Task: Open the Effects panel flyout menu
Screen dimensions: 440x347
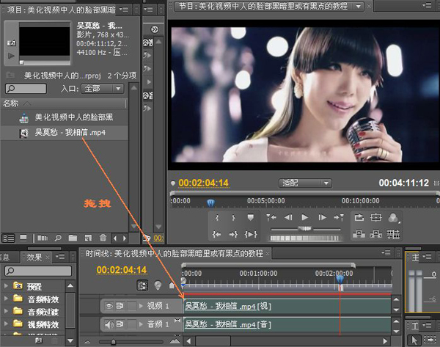Action: (x=60, y=257)
